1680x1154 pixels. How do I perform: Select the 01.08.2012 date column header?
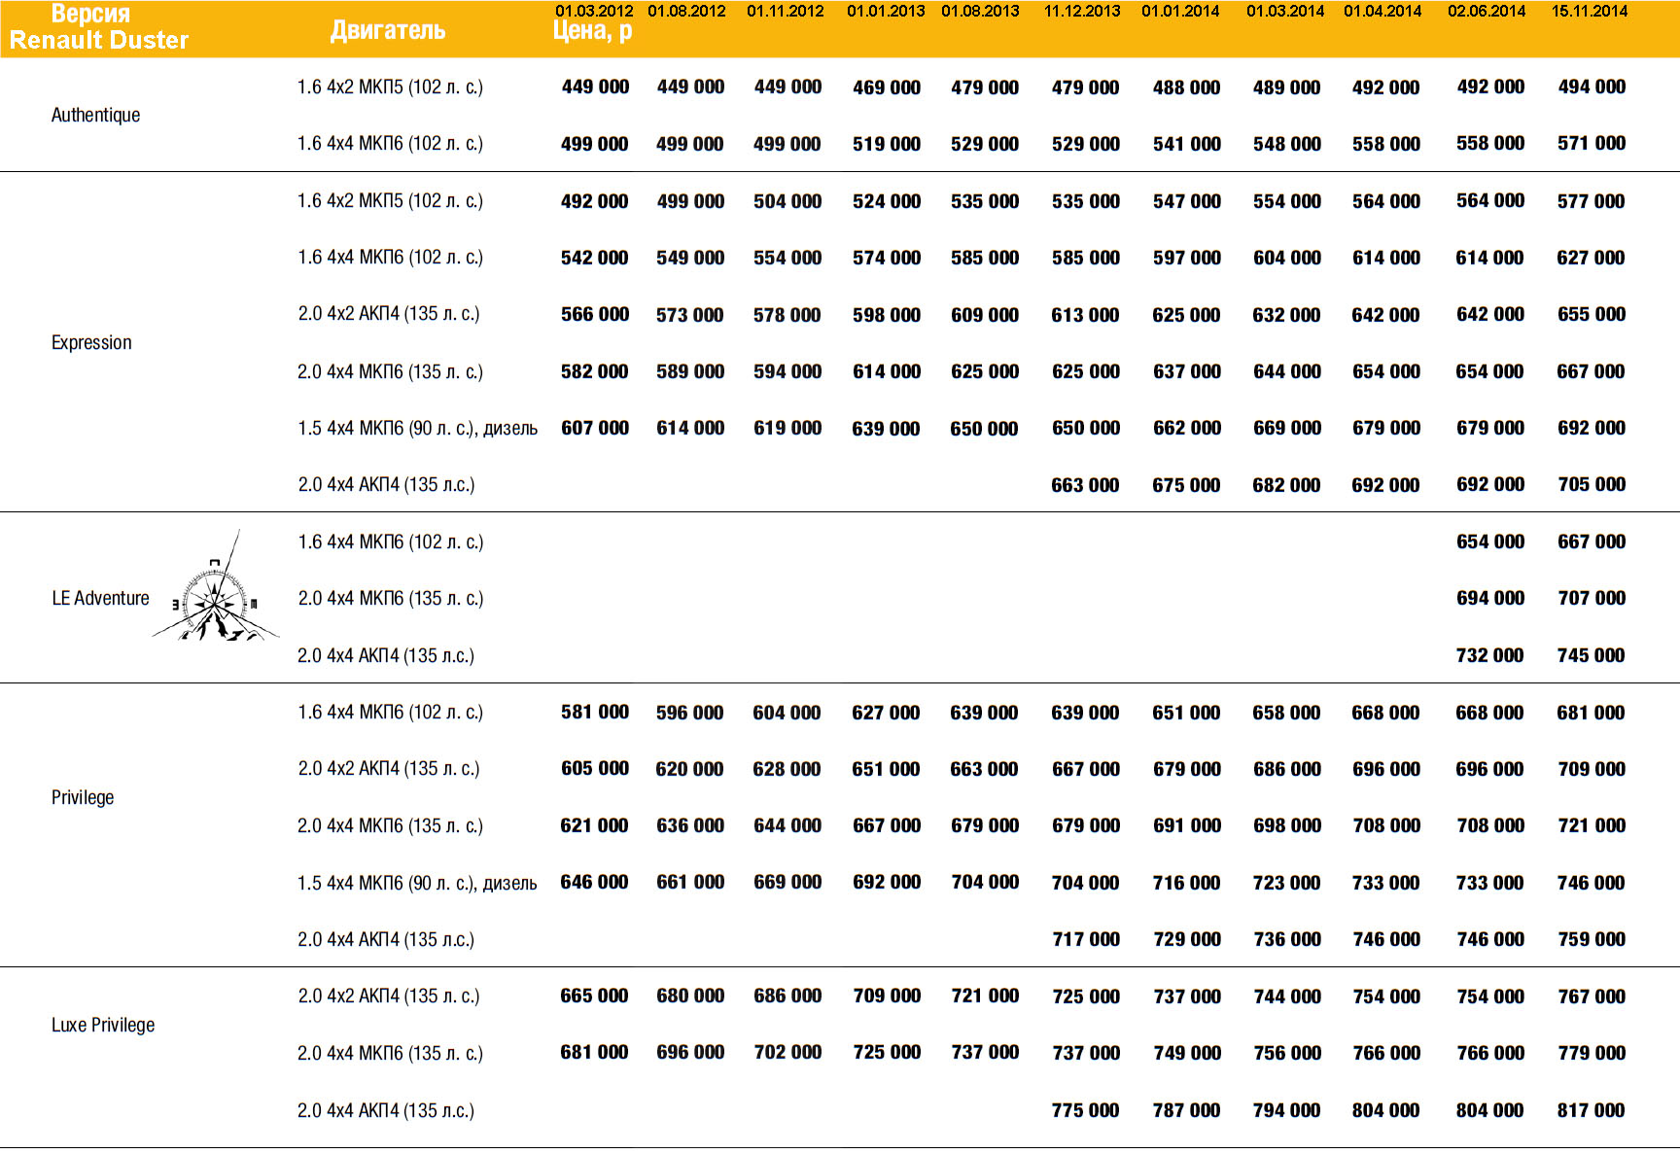click(686, 11)
